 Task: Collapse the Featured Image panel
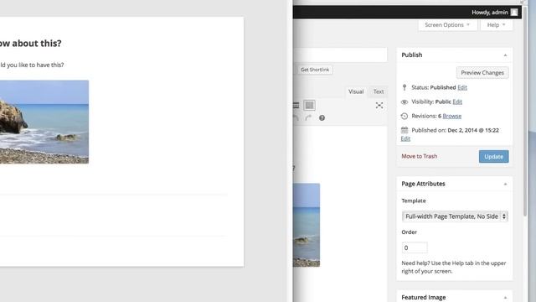tap(505, 298)
